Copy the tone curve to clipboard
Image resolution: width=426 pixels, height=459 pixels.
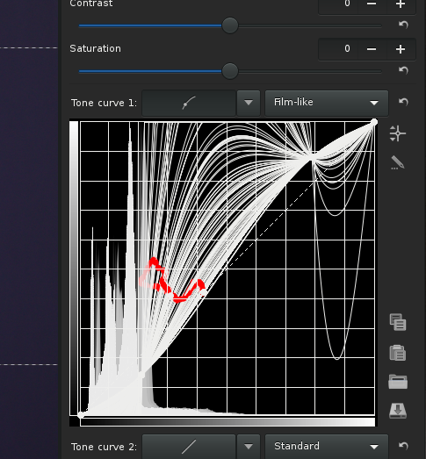point(398,322)
